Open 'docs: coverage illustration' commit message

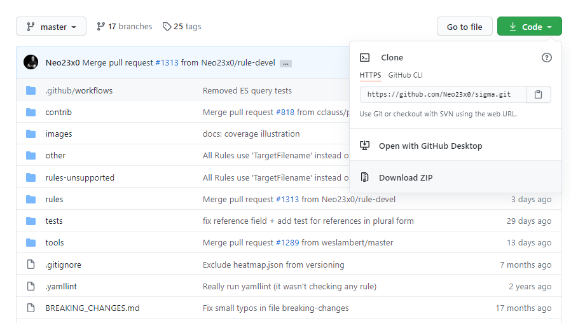point(251,134)
